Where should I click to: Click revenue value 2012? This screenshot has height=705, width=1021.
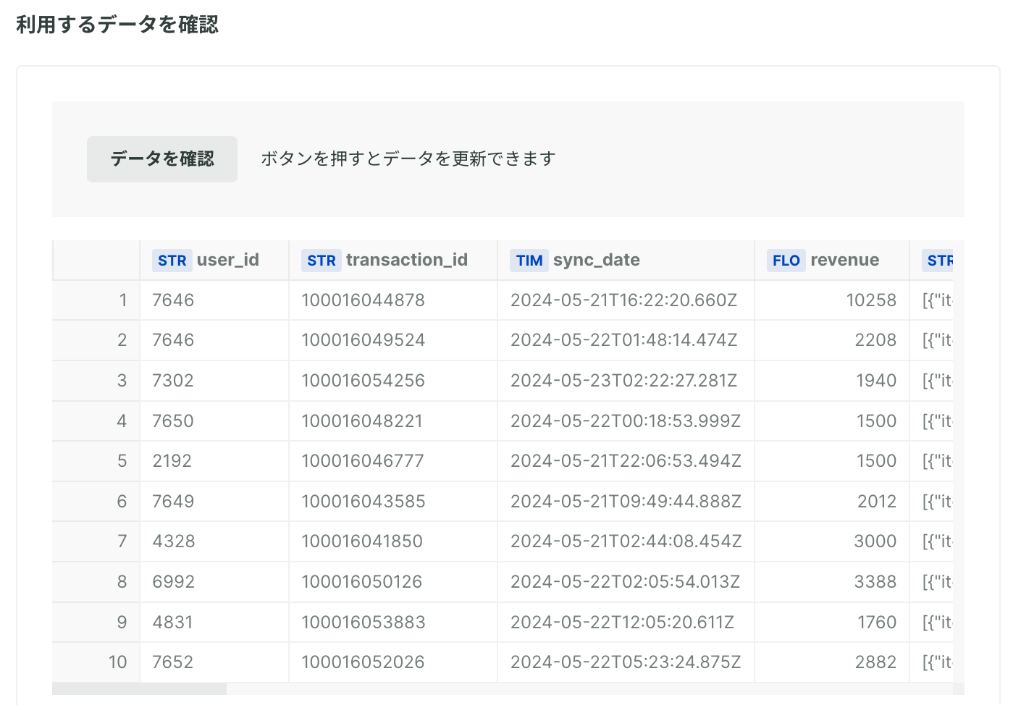click(877, 502)
